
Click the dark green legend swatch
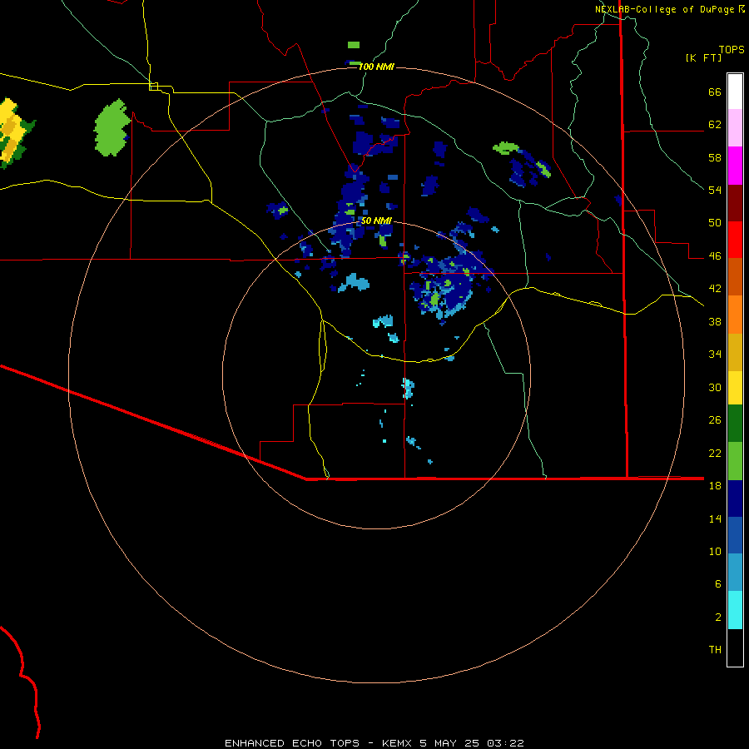735,424
